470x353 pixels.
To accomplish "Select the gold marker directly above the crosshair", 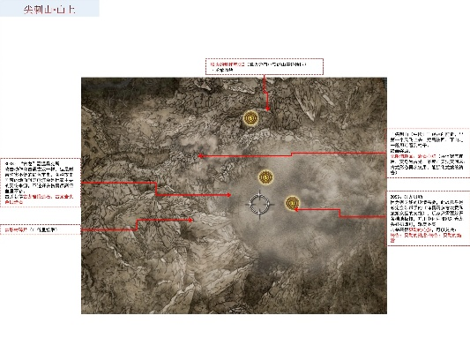I will tap(265, 177).
